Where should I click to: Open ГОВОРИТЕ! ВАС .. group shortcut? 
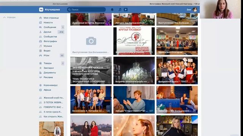54,107
